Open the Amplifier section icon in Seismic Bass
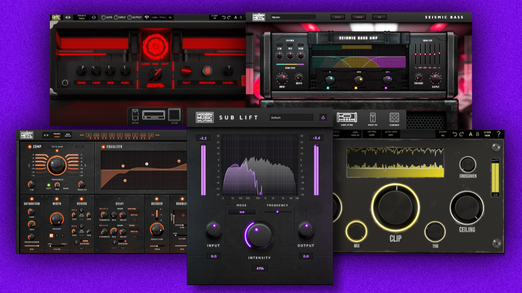 347,118
